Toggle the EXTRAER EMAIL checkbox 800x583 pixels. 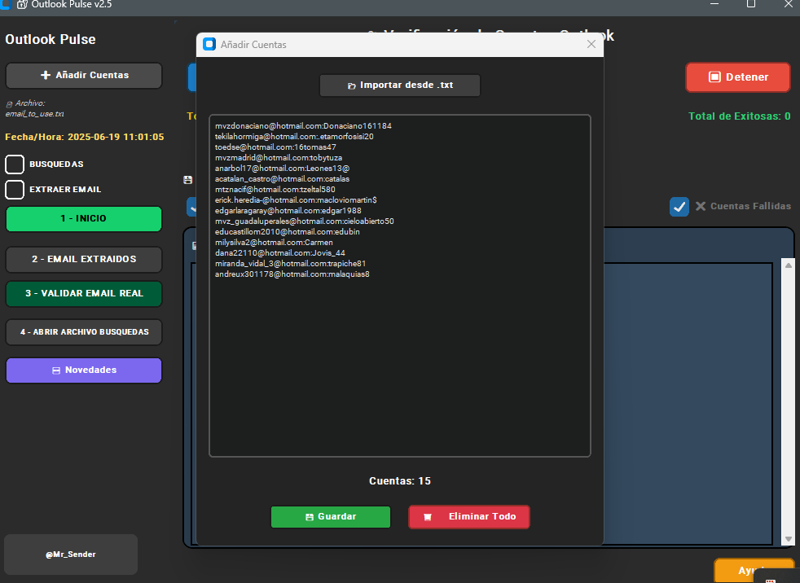tap(15, 190)
